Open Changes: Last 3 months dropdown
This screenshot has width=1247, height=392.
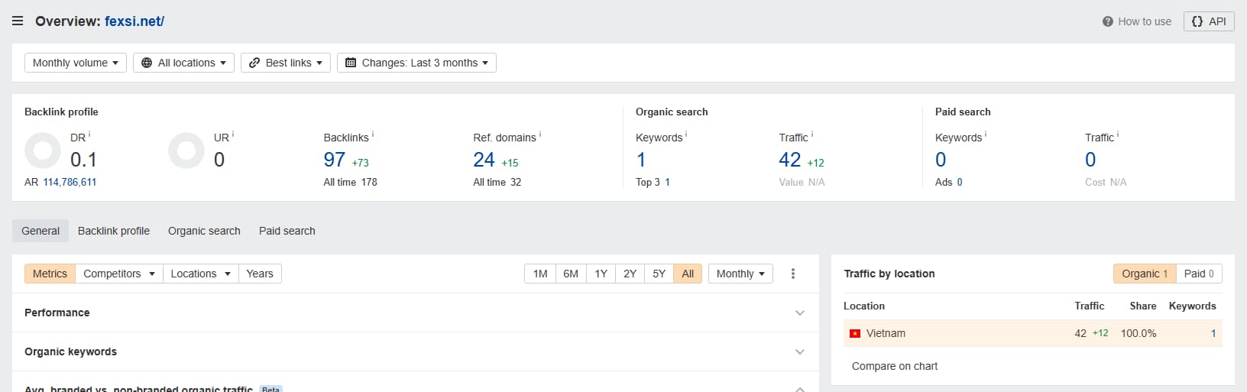[416, 63]
